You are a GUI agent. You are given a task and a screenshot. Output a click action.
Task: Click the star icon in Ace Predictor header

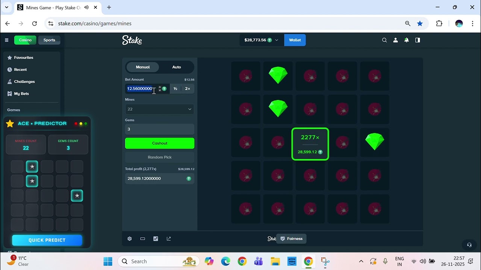click(x=10, y=123)
